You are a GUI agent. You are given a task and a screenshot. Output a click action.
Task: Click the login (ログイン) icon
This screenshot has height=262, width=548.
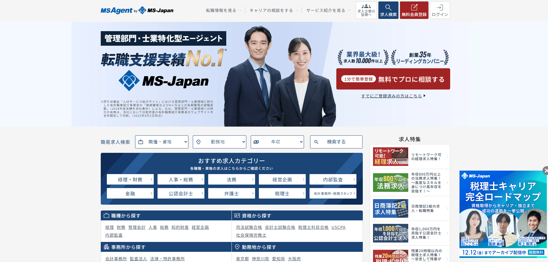click(x=440, y=8)
